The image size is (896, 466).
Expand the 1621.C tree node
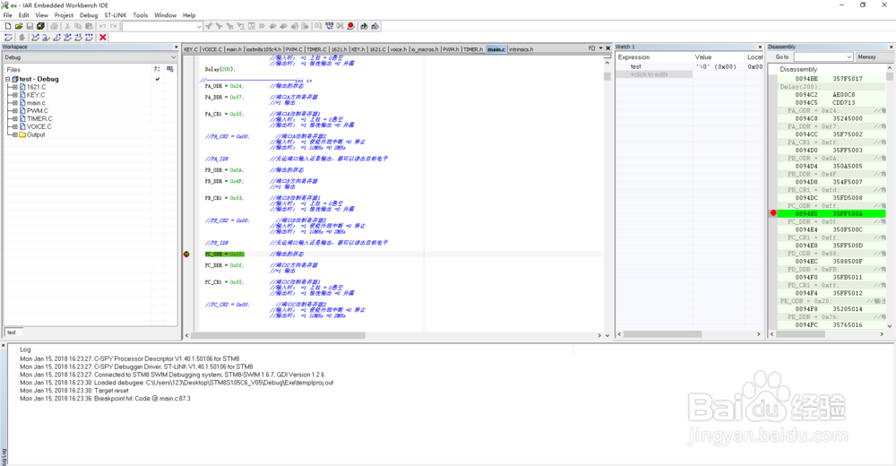[15, 87]
